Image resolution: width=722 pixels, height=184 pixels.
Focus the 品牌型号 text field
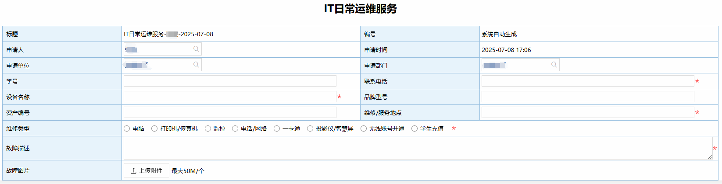click(587, 97)
